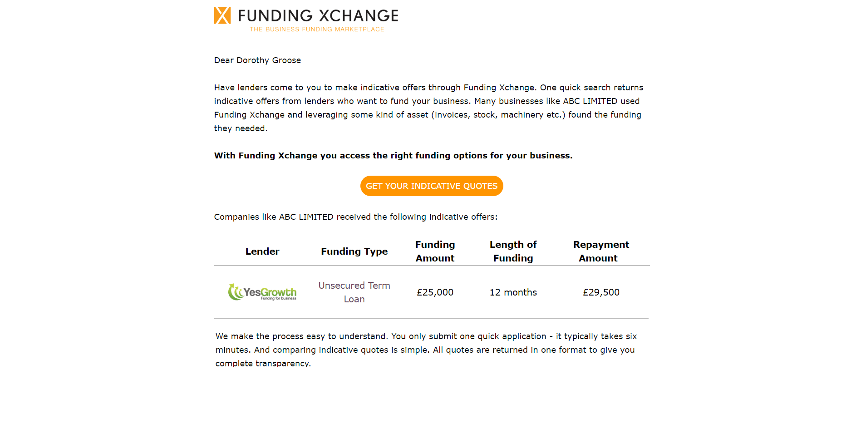Select the Lender column header
This screenshot has width=861, height=424.
262,251
